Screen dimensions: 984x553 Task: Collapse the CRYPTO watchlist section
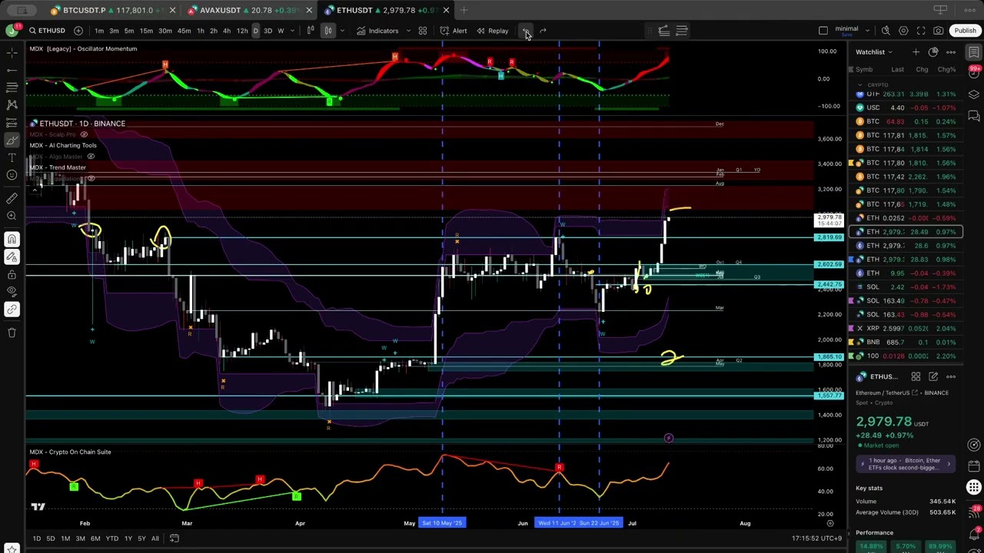tap(860, 84)
